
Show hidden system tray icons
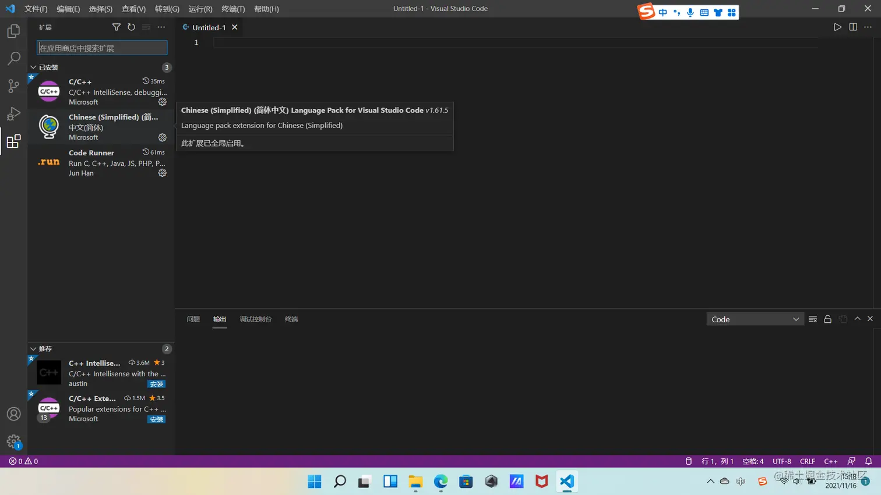710,481
